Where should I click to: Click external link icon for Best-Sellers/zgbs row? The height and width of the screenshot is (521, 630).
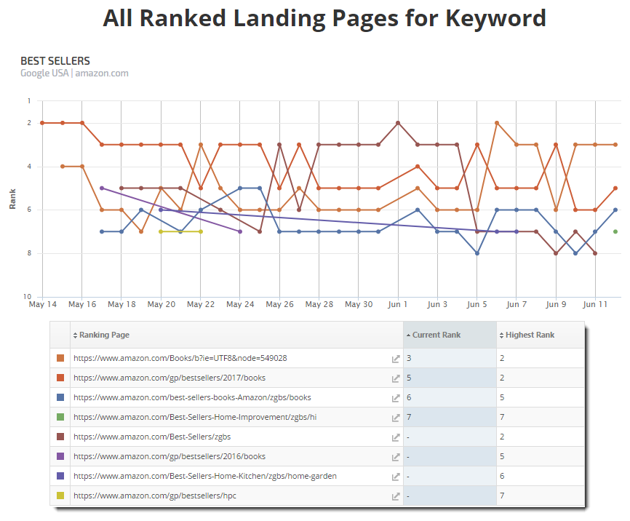(x=396, y=437)
